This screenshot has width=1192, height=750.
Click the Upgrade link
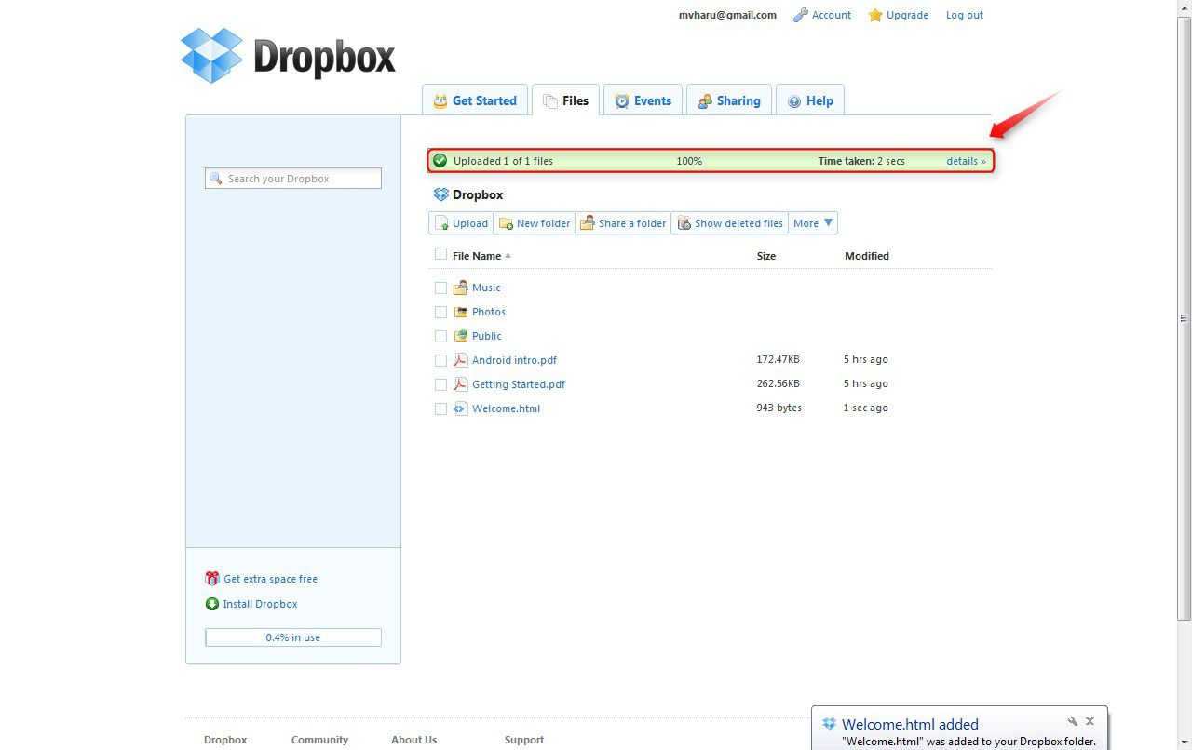(907, 15)
